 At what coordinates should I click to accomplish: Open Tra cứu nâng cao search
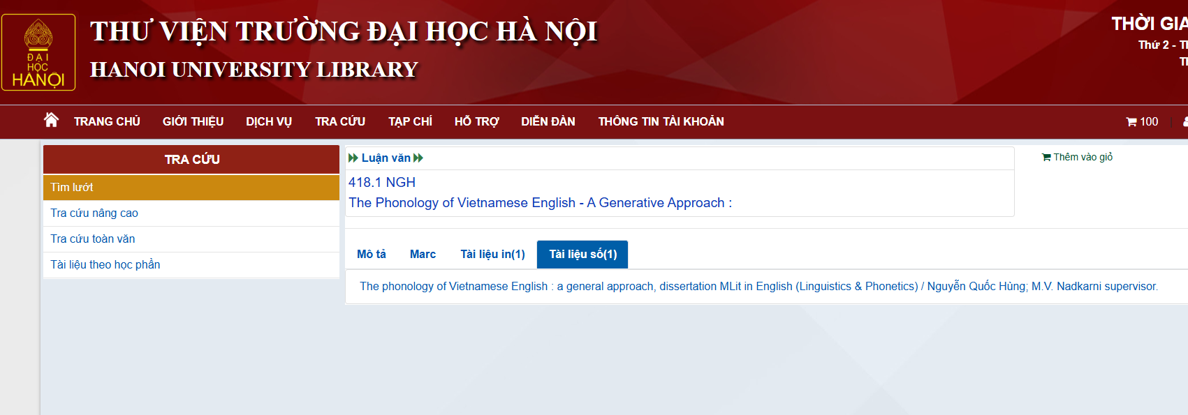pyautogui.click(x=94, y=213)
